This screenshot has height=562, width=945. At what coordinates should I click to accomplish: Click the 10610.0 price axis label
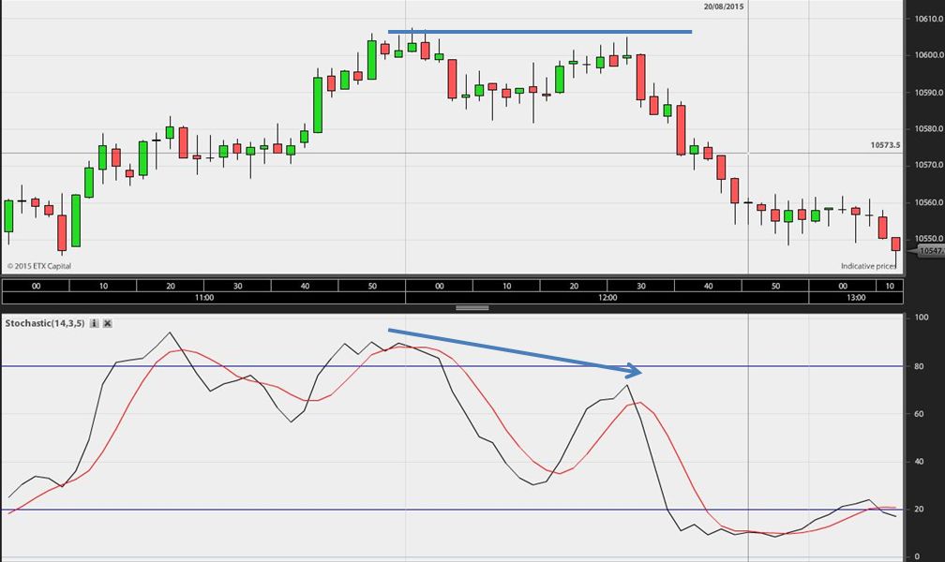tap(929, 19)
